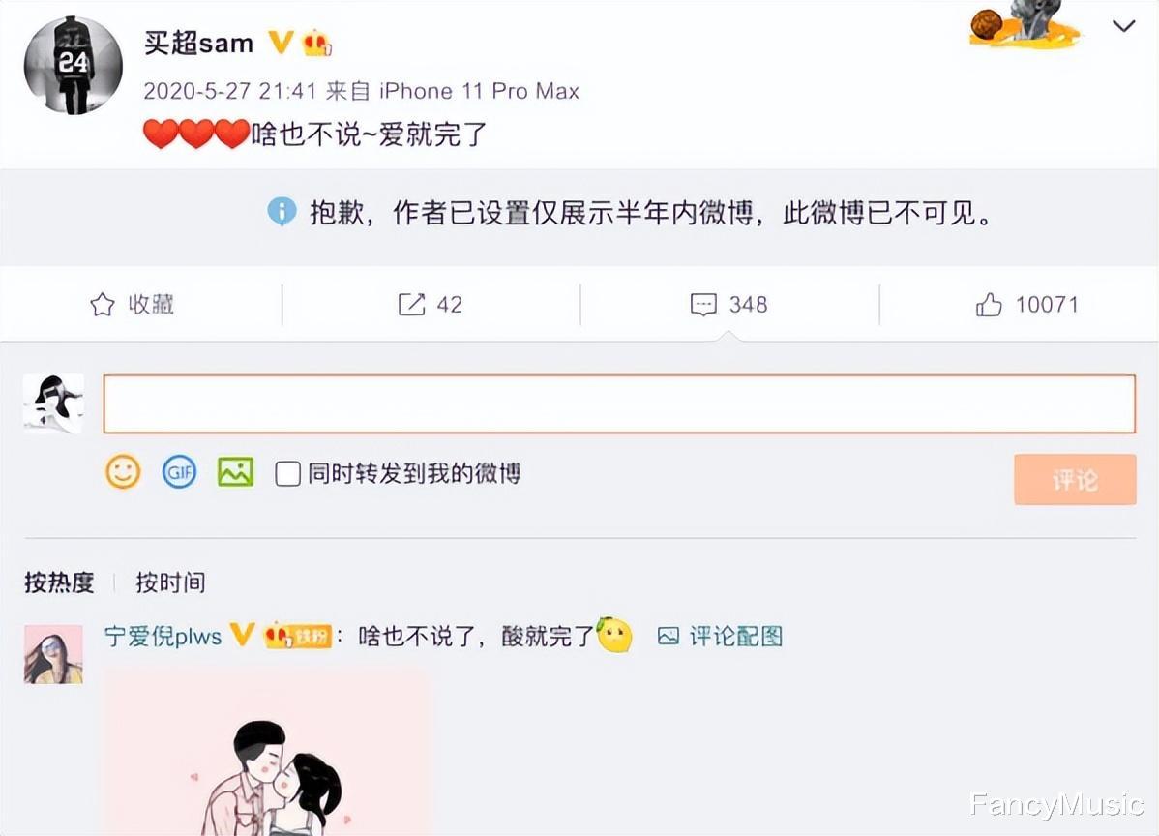Click the favorite star icon (收藏)
The image size is (1159, 836).
(102, 305)
